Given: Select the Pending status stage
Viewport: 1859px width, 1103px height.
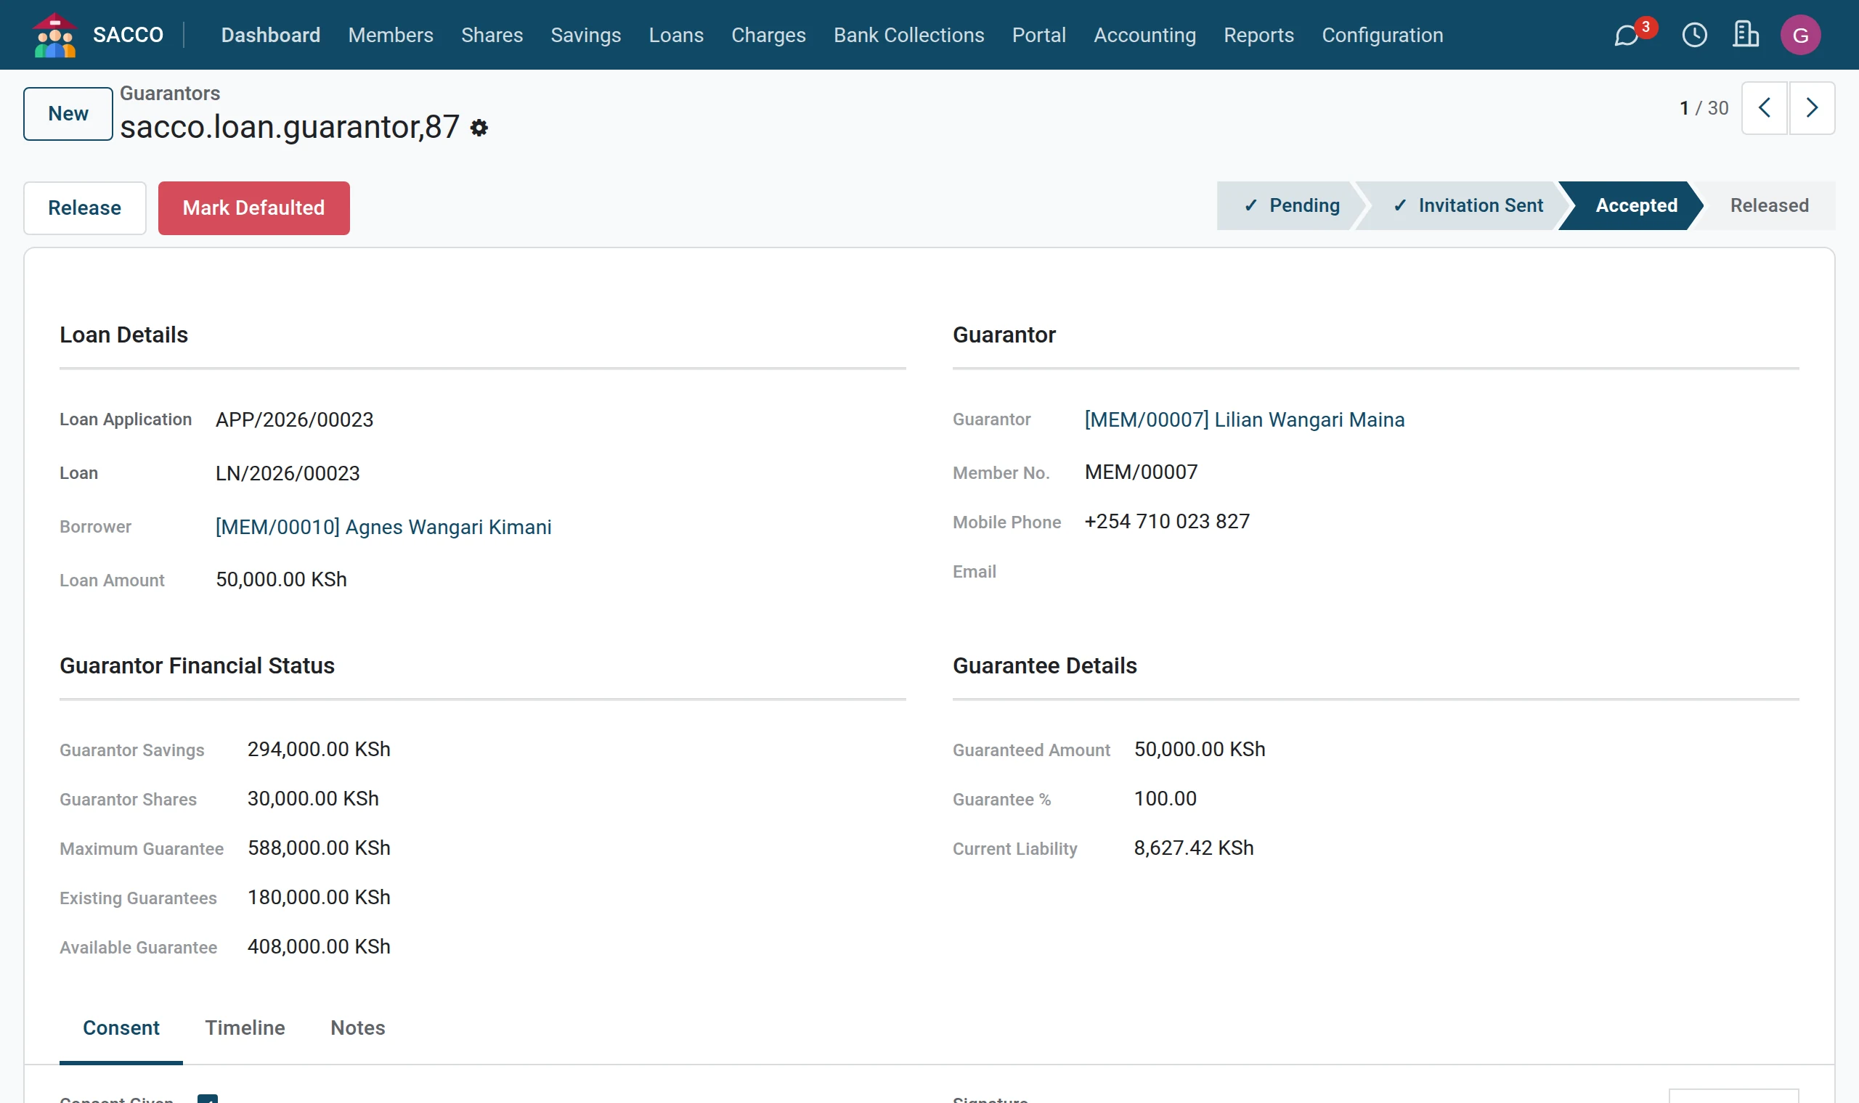Looking at the screenshot, I should (x=1291, y=206).
